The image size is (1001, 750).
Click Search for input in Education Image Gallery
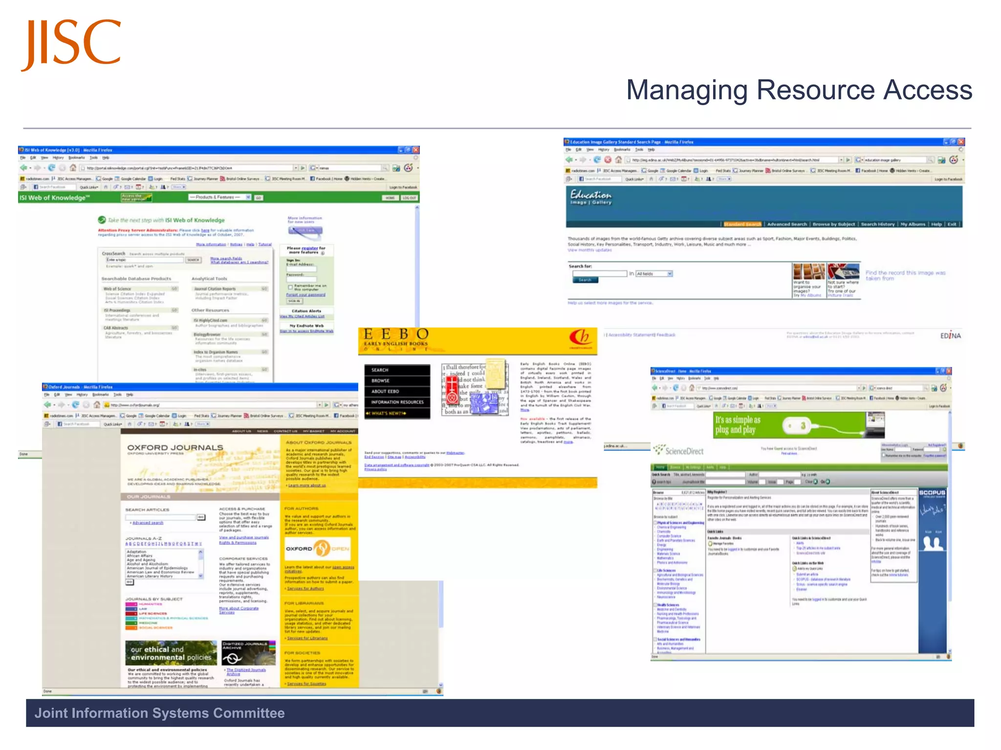599,274
